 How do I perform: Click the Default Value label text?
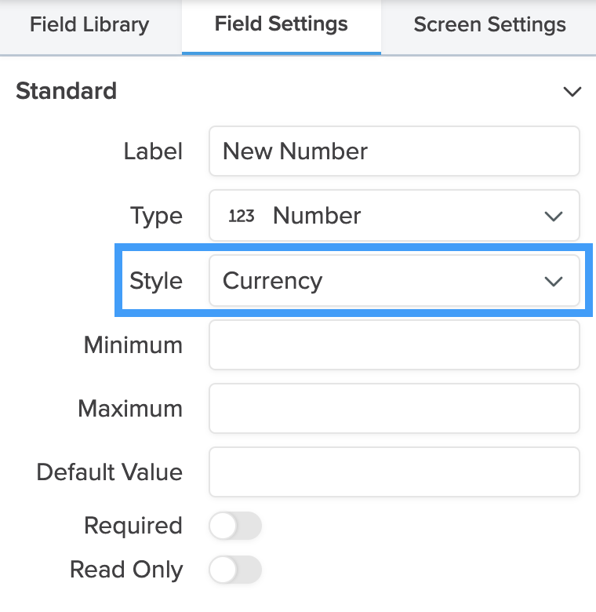[110, 472]
